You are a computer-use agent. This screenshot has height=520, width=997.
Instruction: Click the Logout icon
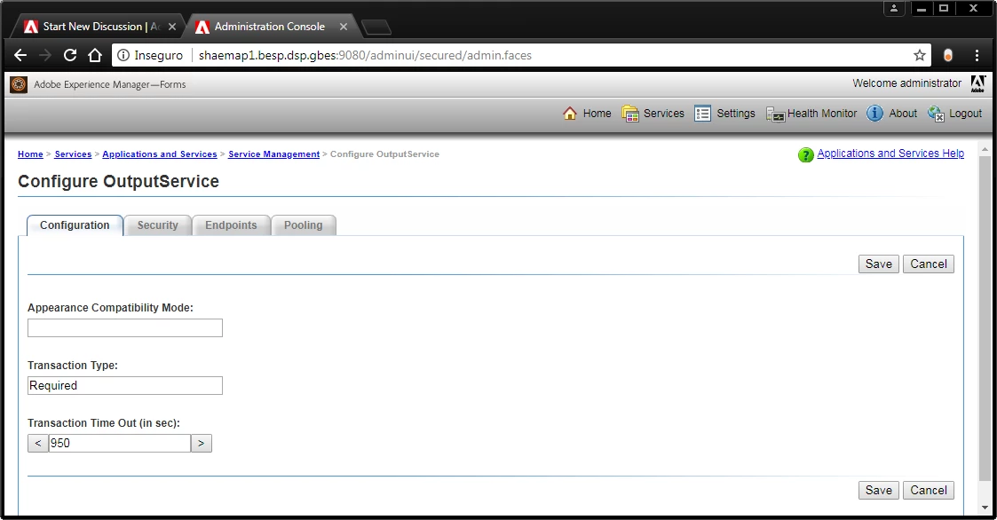[936, 114]
